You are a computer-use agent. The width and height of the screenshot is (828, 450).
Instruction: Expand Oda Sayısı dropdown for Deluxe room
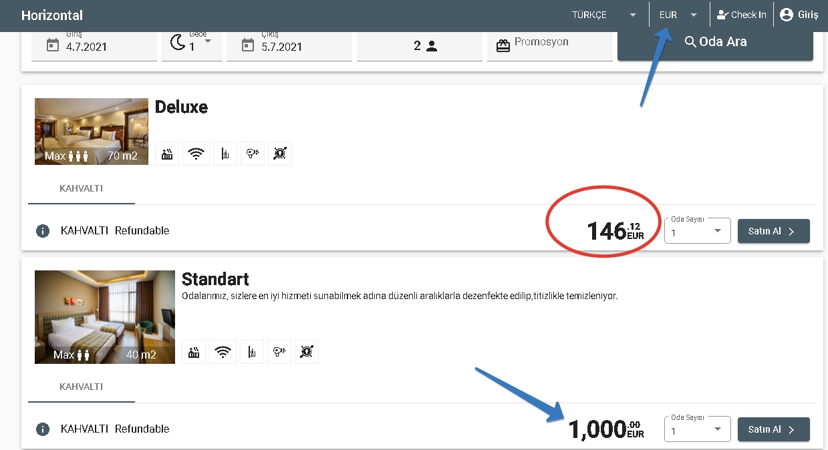coord(697,232)
